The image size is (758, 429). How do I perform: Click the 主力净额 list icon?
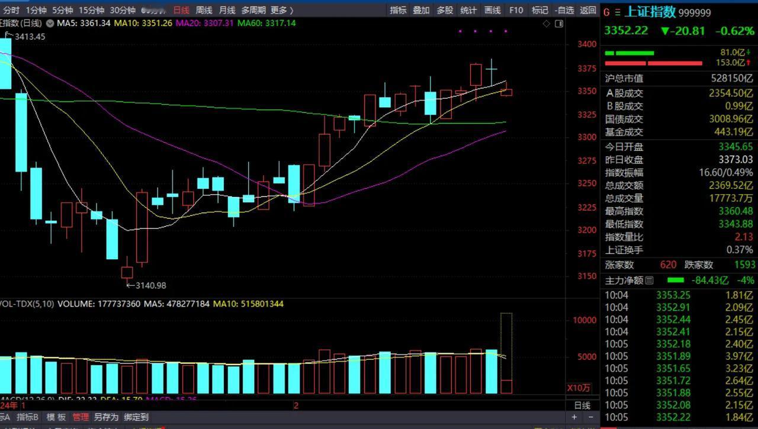tap(650, 280)
